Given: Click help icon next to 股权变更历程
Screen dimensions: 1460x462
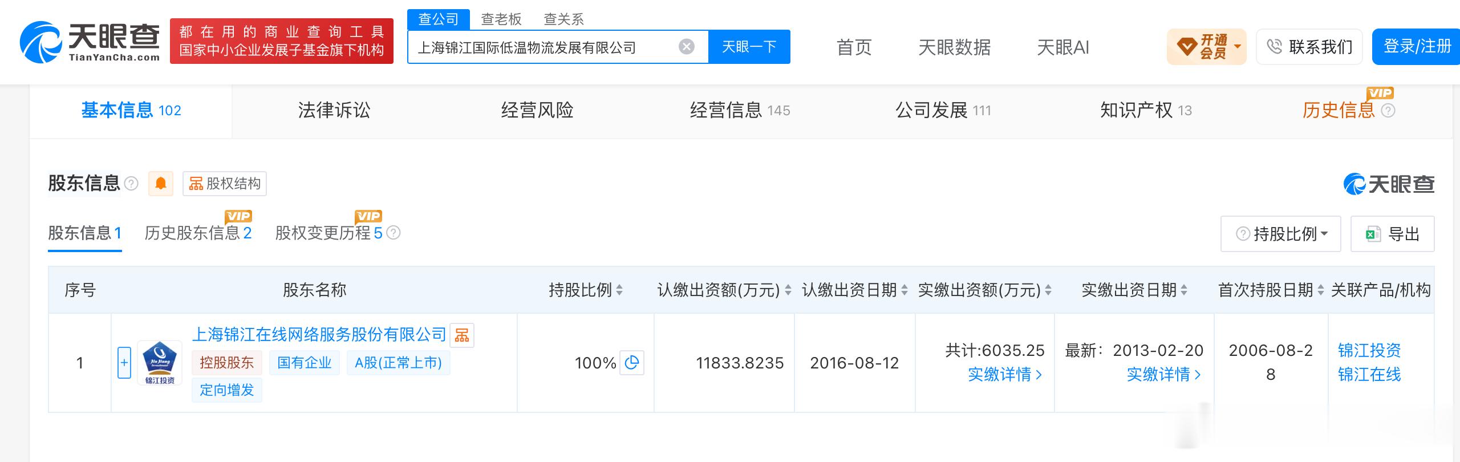Looking at the screenshot, I should (x=394, y=233).
